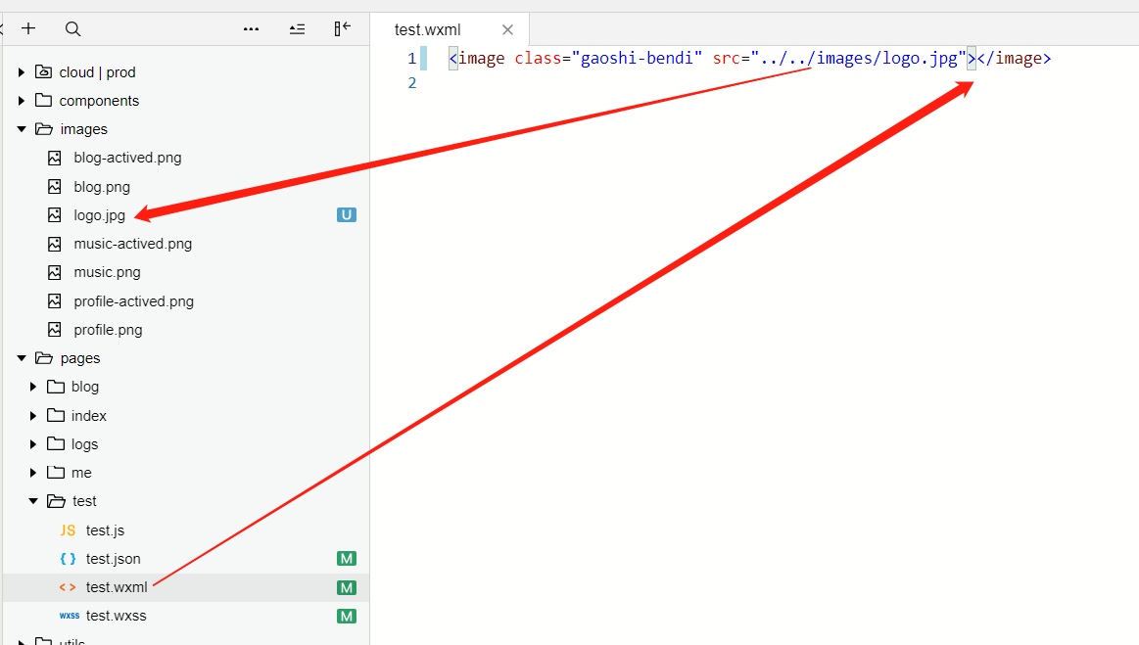This screenshot has height=645, width=1139.
Task: Click the image icon of blog-actived.png
Action: (55, 158)
